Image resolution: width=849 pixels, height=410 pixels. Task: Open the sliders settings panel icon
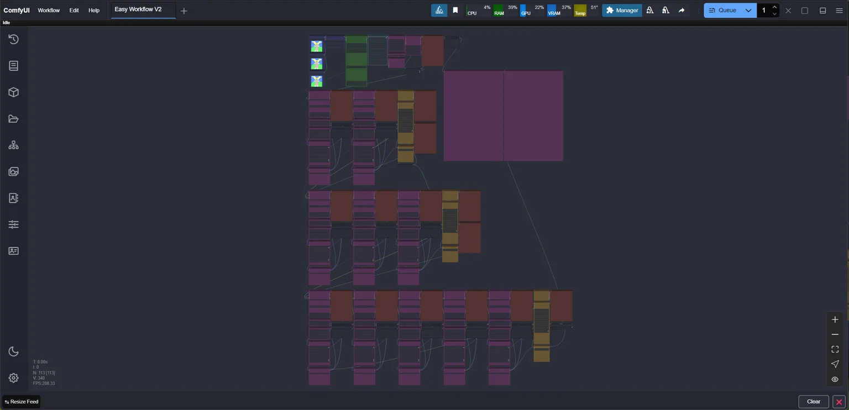13,224
